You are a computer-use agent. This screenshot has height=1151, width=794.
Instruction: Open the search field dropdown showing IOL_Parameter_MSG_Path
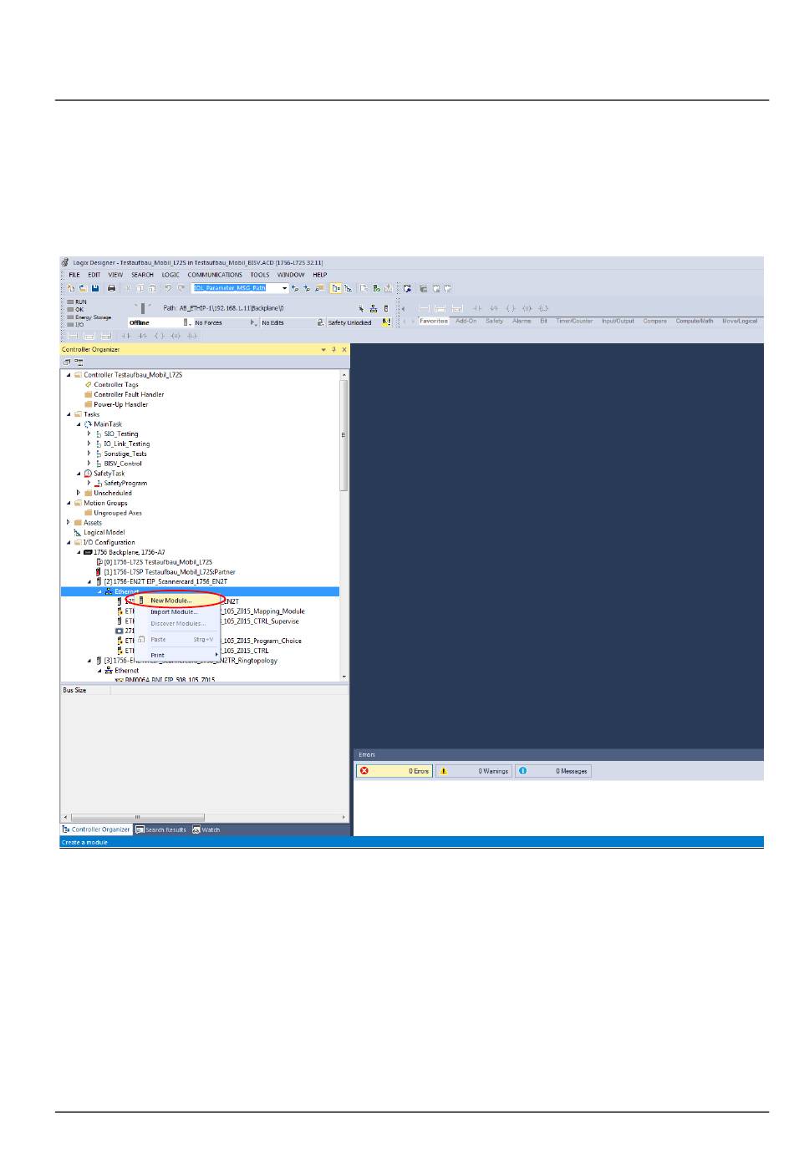click(x=285, y=288)
